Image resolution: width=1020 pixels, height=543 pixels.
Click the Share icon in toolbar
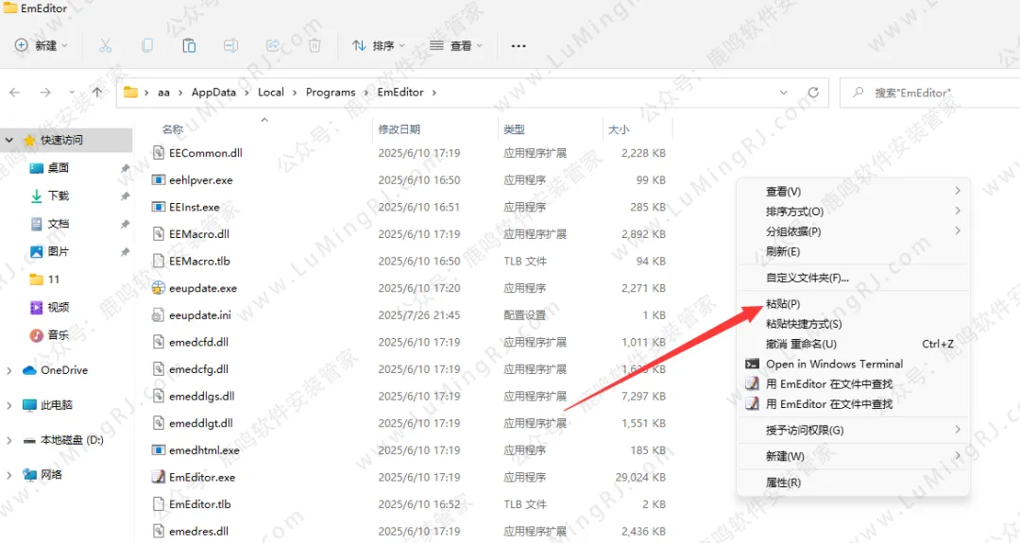[273, 45]
